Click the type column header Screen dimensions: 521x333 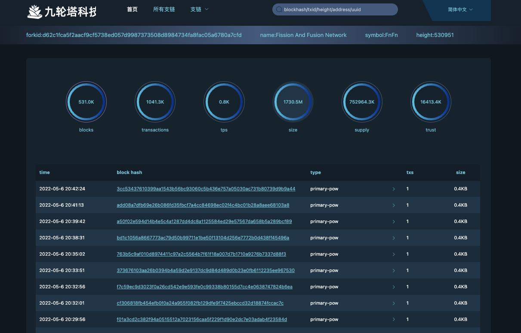315,172
